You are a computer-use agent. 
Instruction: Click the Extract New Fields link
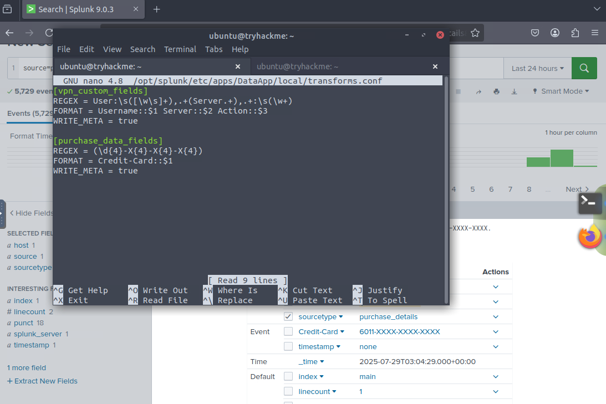coord(42,381)
